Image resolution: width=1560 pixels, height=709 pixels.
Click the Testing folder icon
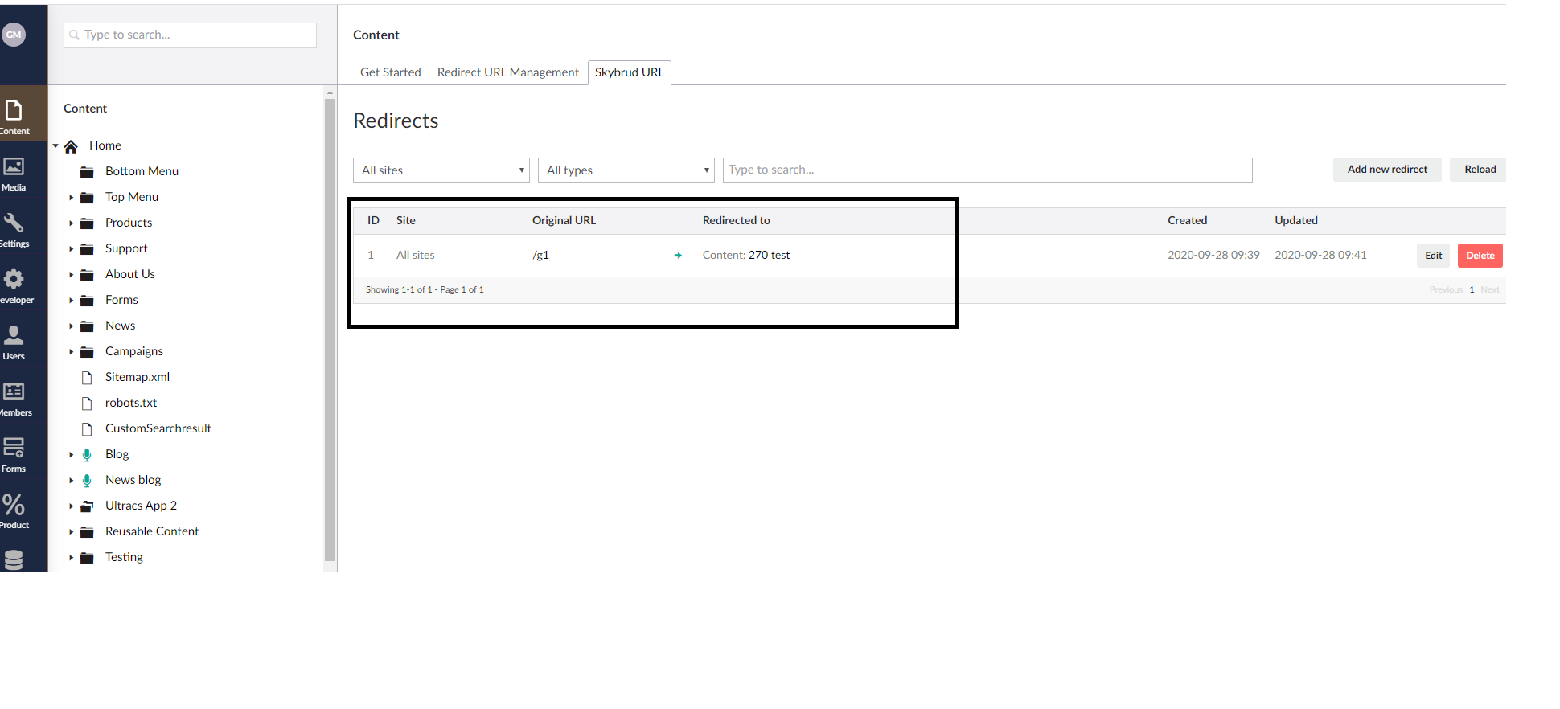coord(87,558)
